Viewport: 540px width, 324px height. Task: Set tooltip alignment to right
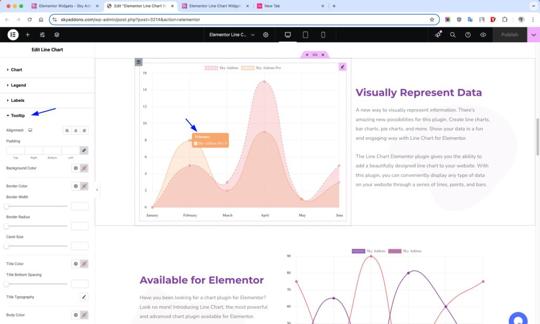click(x=84, y=130)
